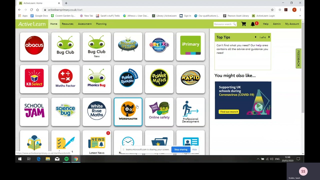Screen dimensions: 320x180
Task: View notifications via the bell icon
Action: tap(253, 24)
